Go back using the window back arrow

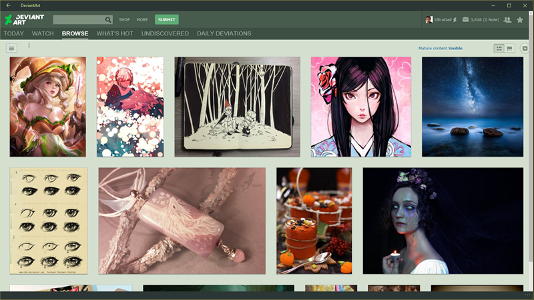(x=8, y=5)
